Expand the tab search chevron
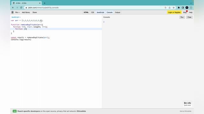 191,3
